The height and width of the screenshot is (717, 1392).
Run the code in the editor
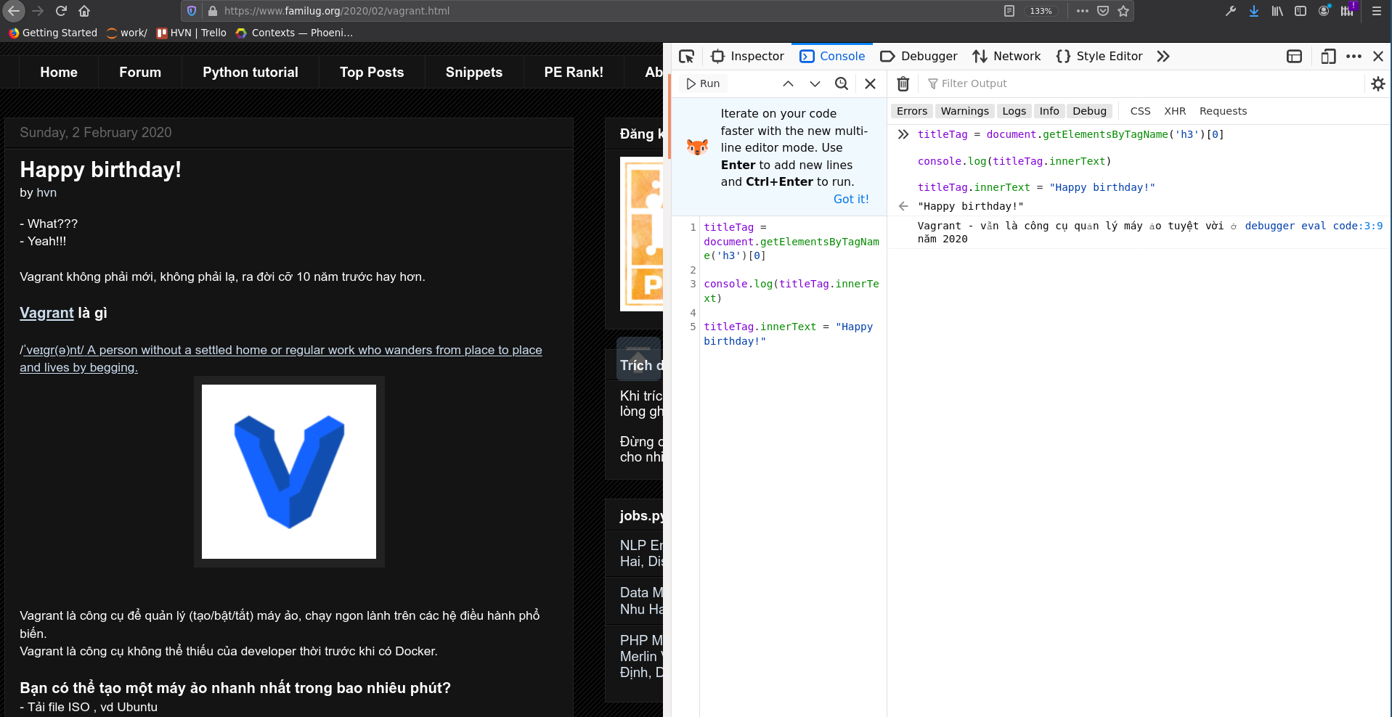point(703,84)
